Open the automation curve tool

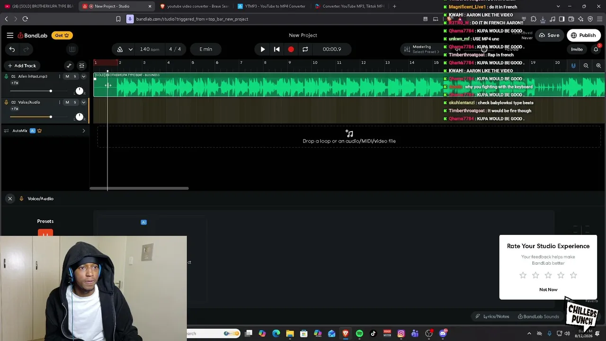pos(69,66)
